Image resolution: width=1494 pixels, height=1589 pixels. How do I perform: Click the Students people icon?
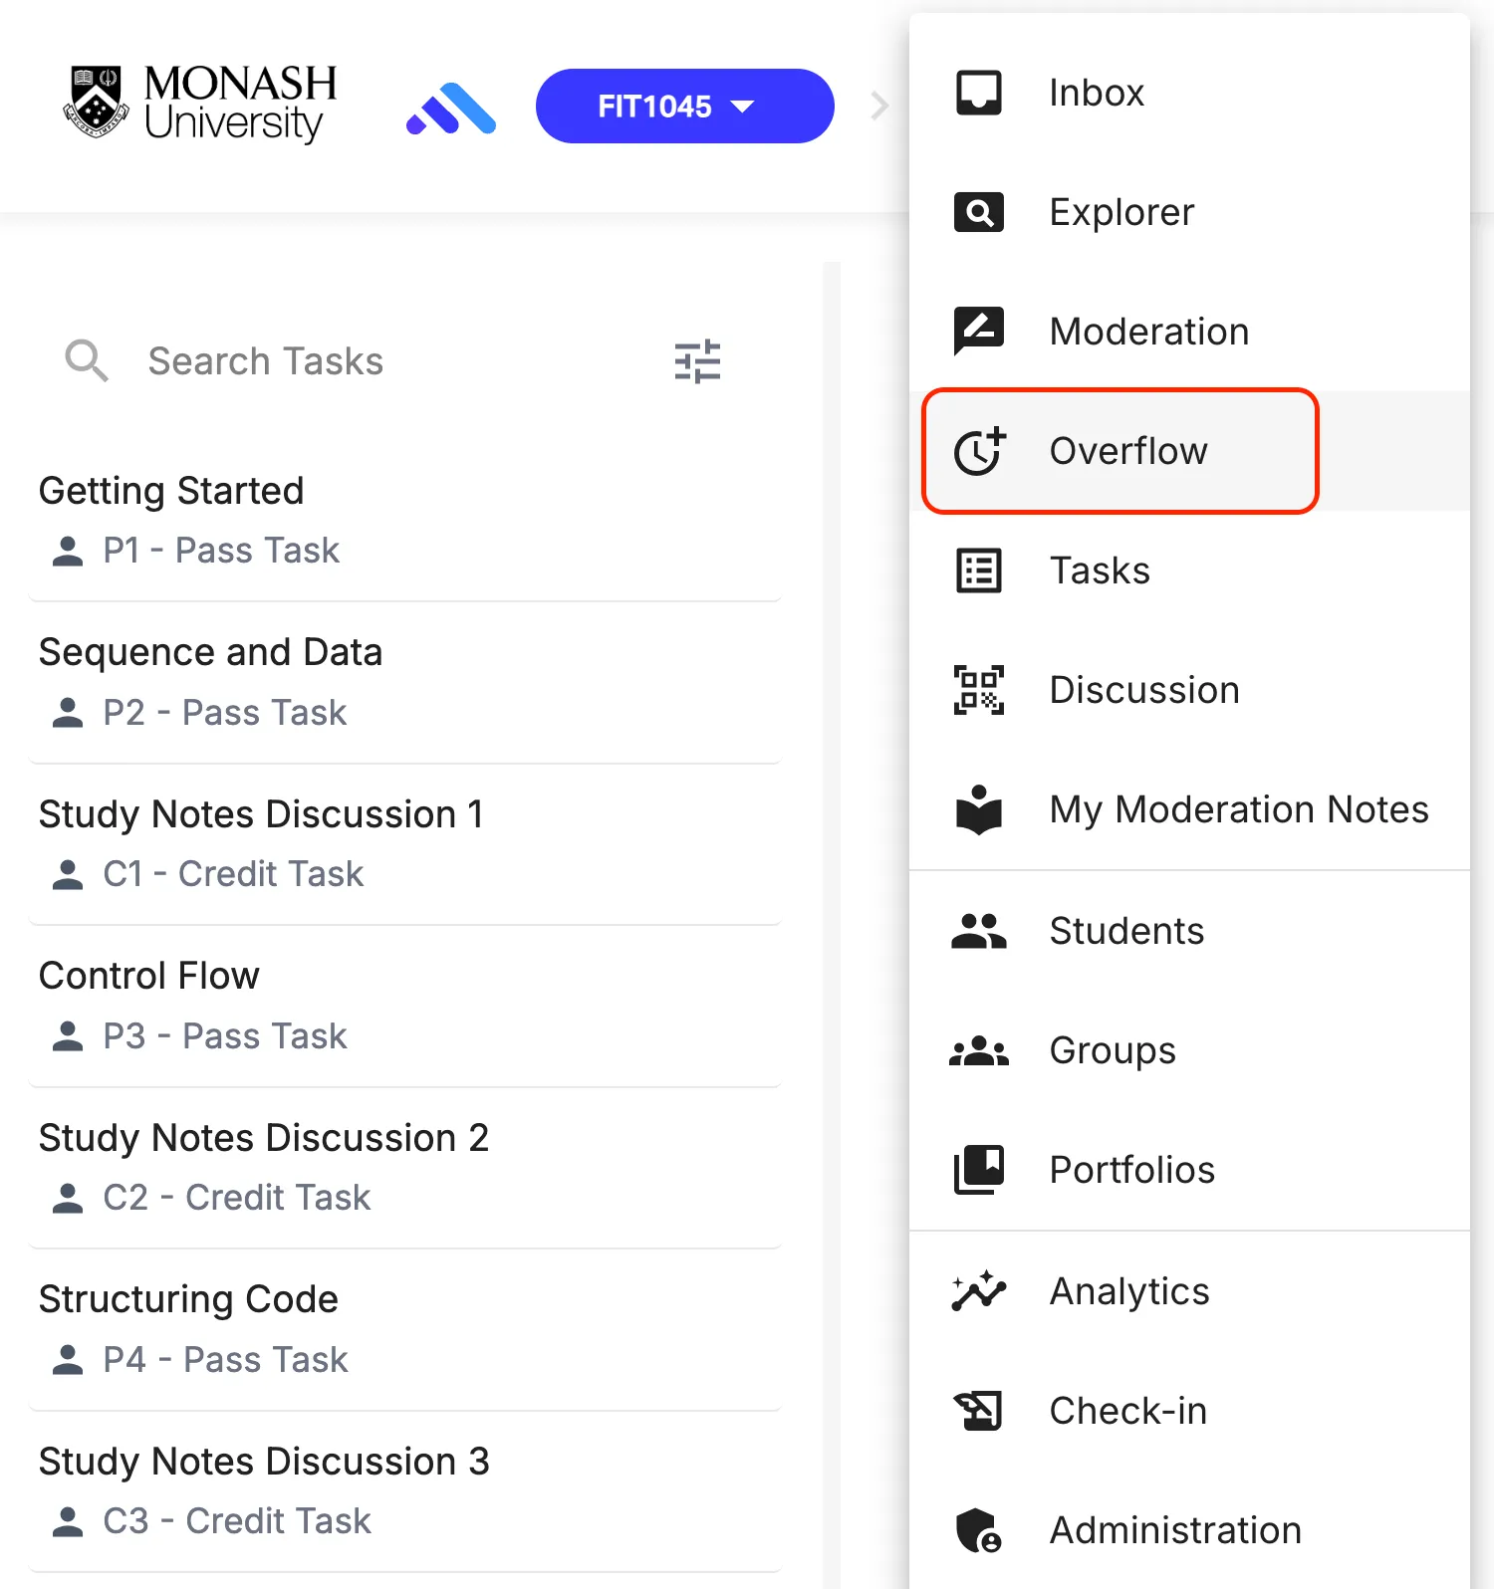pyautogui.click(x=978, y=931)
